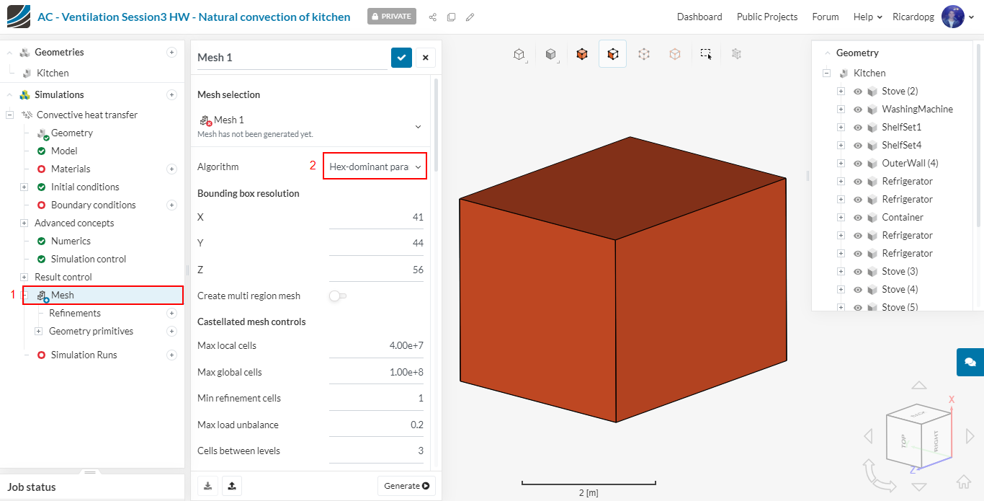984x501 pixels.
Task: Rotate view left with left arrow
Action: (868, 436)
